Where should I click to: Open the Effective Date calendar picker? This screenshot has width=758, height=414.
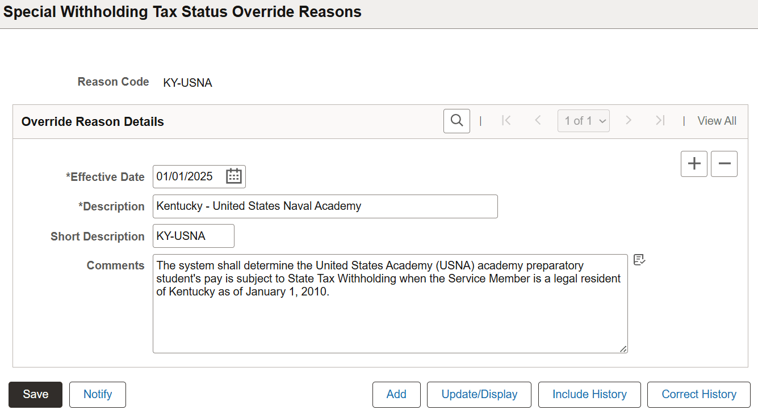tap(233, 176)
